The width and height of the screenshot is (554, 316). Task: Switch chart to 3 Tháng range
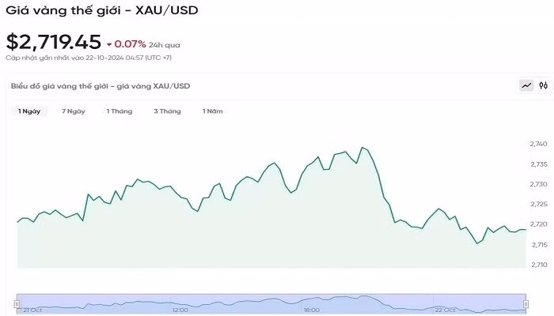[x=167, y=111]
